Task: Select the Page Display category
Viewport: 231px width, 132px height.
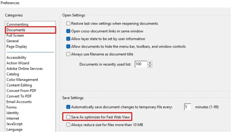Action: [17, 47]
